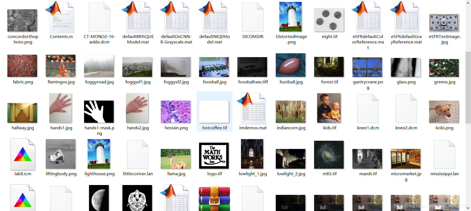Click the highlighted hotcoffee.tif thumbnail
This screenshot has height=211, width=471.
tap(214, 112)
